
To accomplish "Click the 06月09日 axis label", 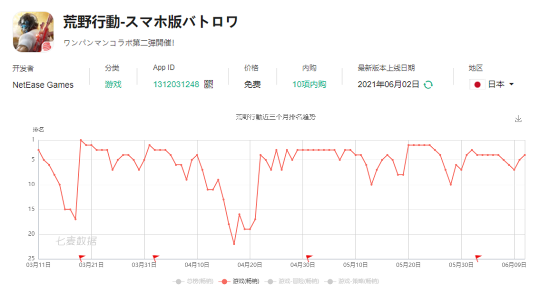I will (514, 265).
